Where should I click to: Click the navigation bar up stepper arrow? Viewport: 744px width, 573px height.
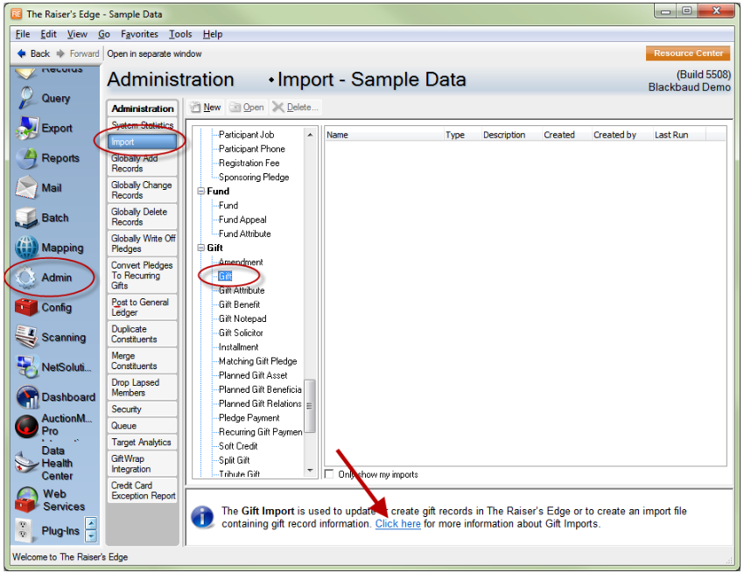tap(92, 524)
